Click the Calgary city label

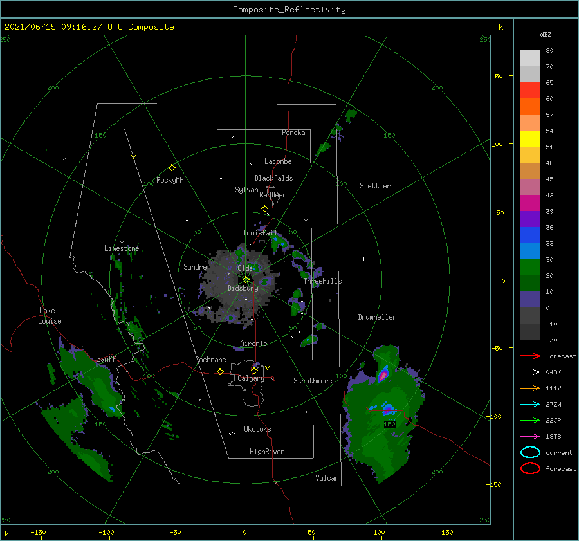point(251,378)
